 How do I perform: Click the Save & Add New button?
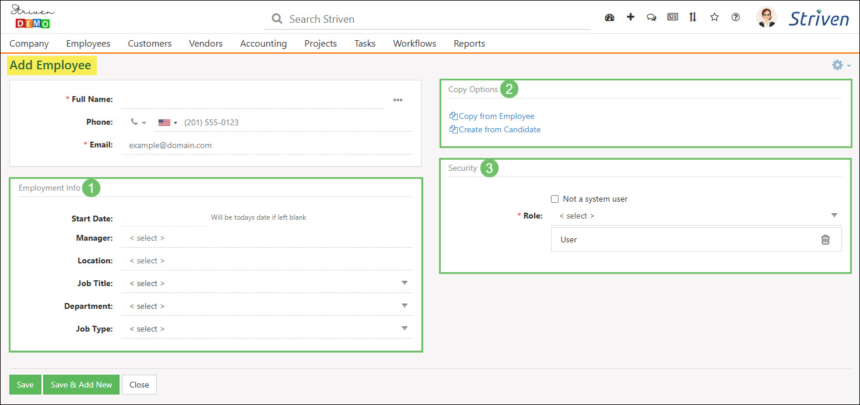click(x=81, y=385)
